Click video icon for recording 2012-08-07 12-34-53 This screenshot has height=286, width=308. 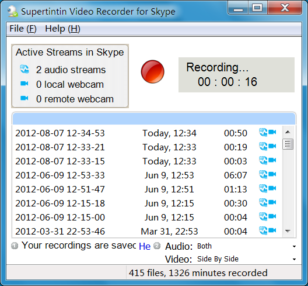[x=272, y=132]
